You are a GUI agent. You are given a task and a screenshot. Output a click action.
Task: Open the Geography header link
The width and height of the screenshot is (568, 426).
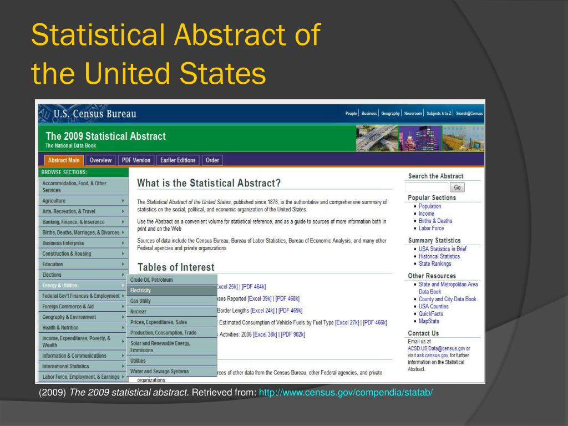coord(390,113)
